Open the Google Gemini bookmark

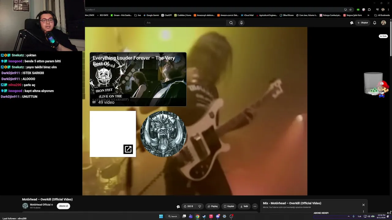click(x=151, y=15)
